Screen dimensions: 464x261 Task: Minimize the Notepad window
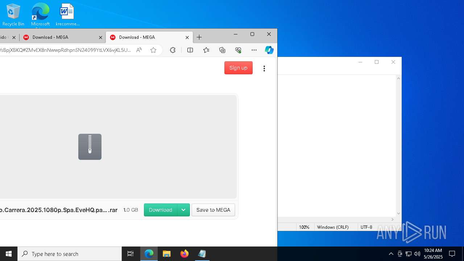coord(360,62)
